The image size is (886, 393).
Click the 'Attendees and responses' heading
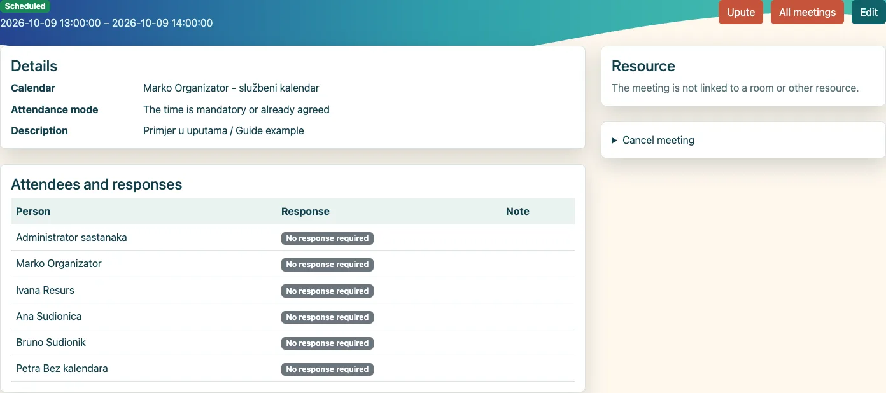(97, 184)
